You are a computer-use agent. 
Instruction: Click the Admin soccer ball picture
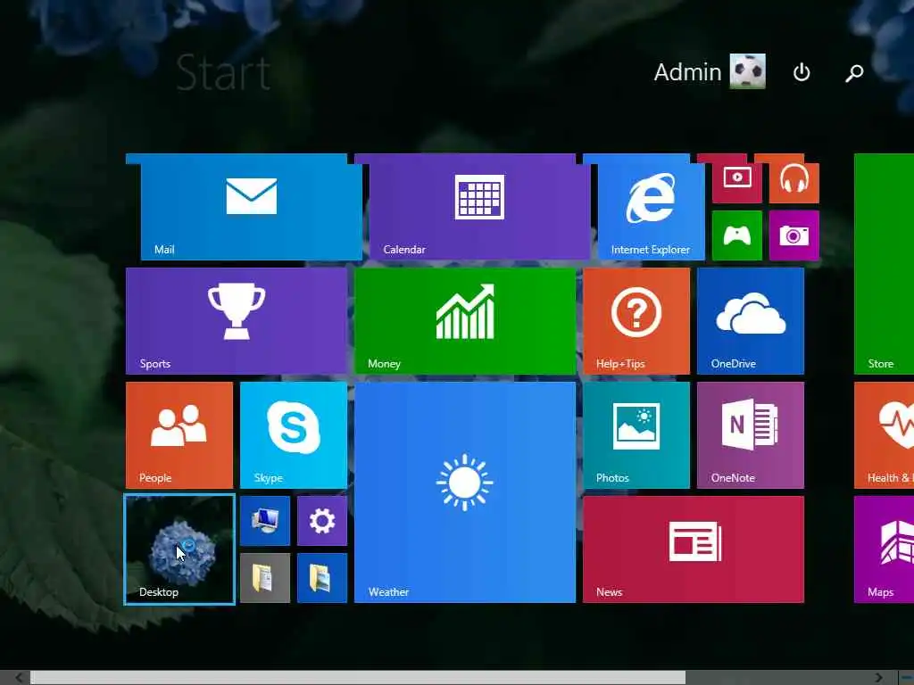[x=748, y=71]
